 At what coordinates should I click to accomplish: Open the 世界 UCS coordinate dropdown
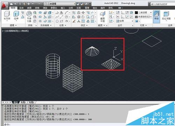[x=125, y=21]
